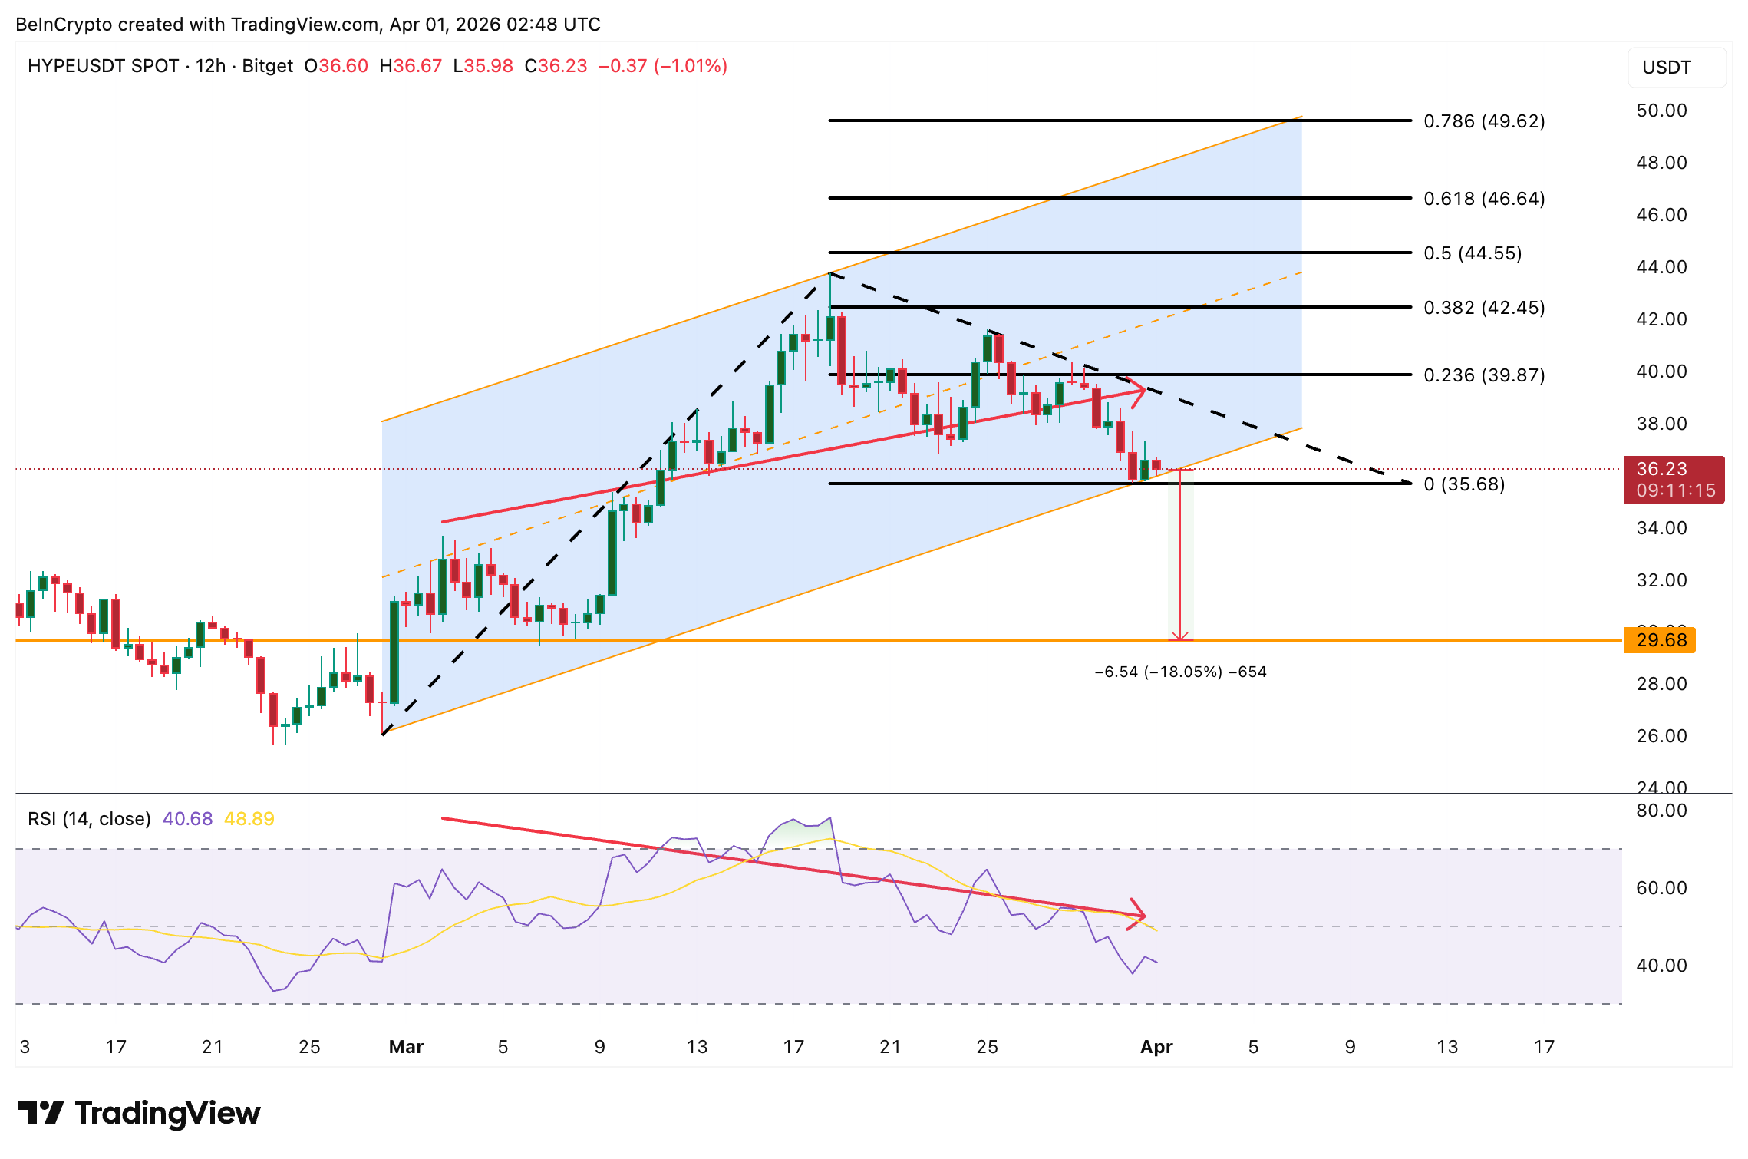The height and width of the screenshot is (1159, 1748).
Task: Click the BeInCrypto attribution text at top
Action: tap(307, 24)
